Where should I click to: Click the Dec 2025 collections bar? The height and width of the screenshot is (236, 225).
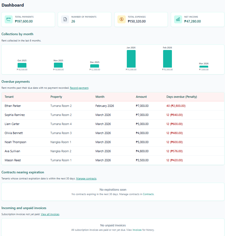(95, 66)
